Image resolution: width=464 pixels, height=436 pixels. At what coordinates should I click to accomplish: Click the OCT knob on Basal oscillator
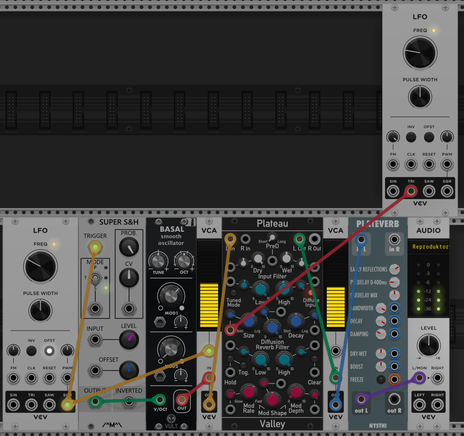coord(184,261)
